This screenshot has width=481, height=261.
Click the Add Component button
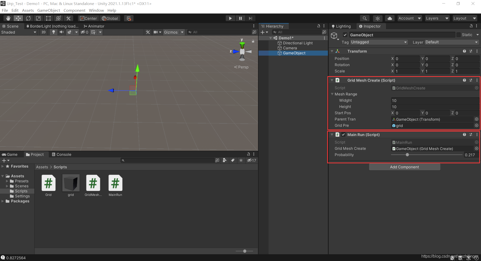(404, 167)
